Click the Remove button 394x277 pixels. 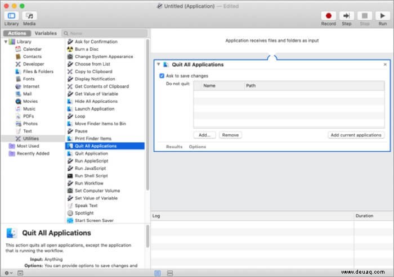point(230,135)
